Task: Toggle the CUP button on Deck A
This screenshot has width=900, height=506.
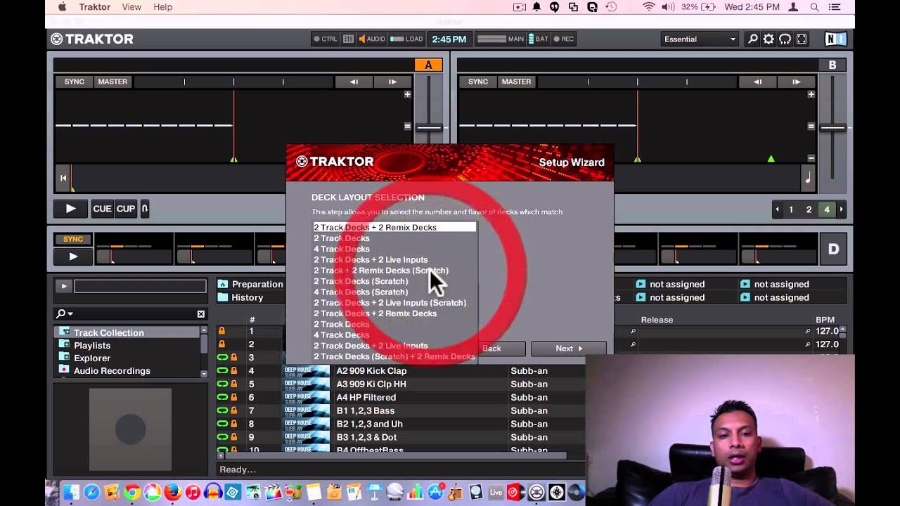Action: 126,209
